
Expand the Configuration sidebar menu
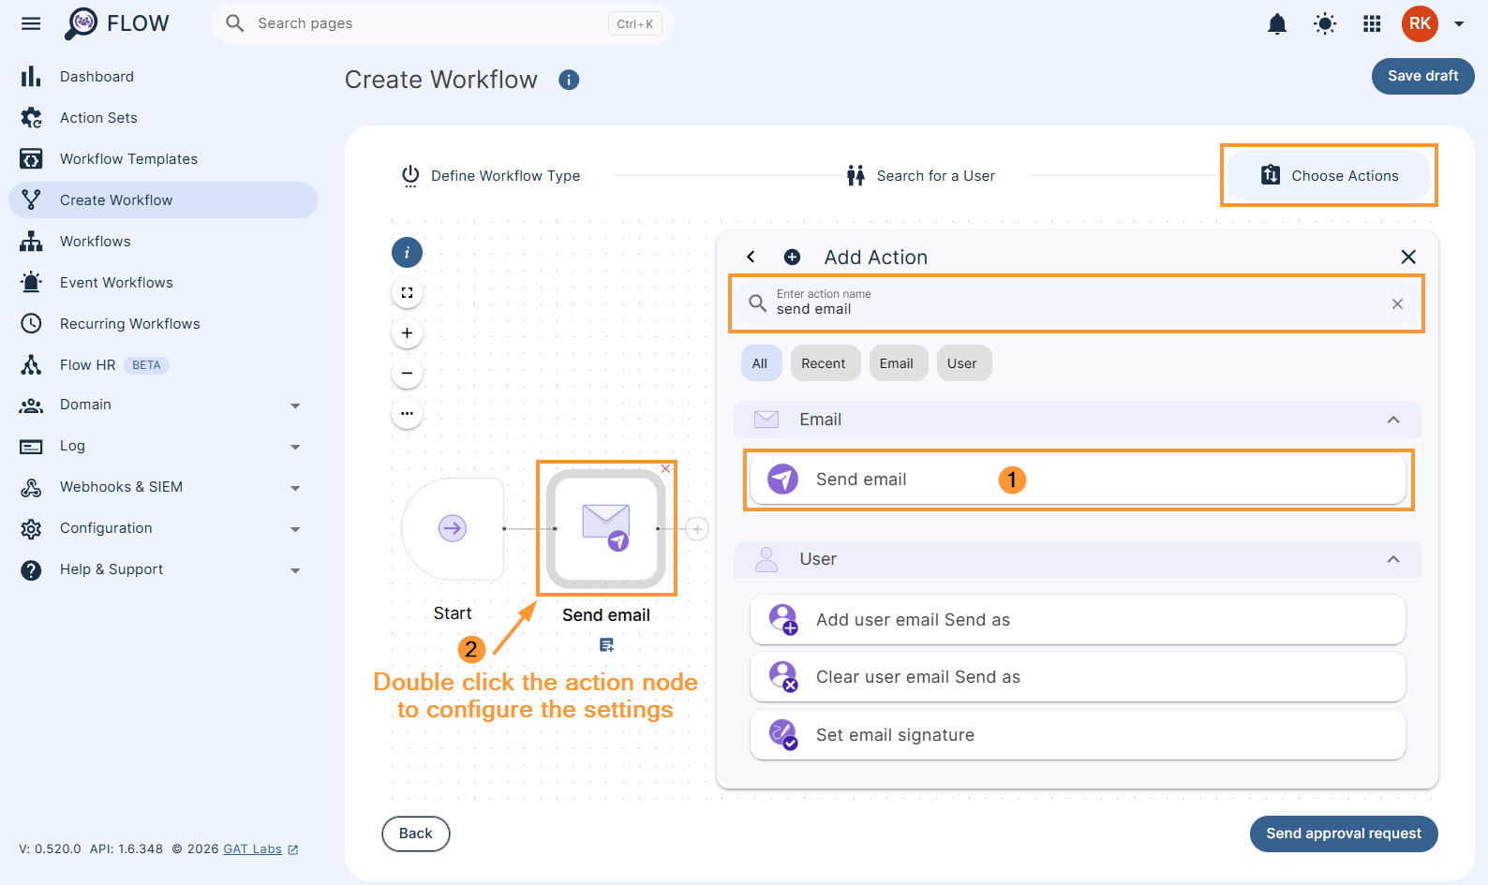[x=163, y=528]
